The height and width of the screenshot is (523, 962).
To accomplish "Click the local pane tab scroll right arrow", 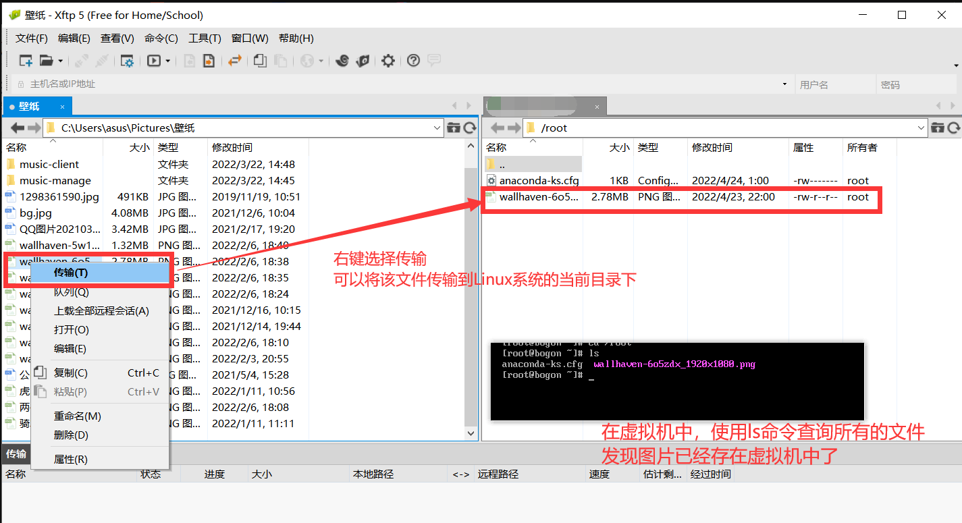I will tap(469, 106).
